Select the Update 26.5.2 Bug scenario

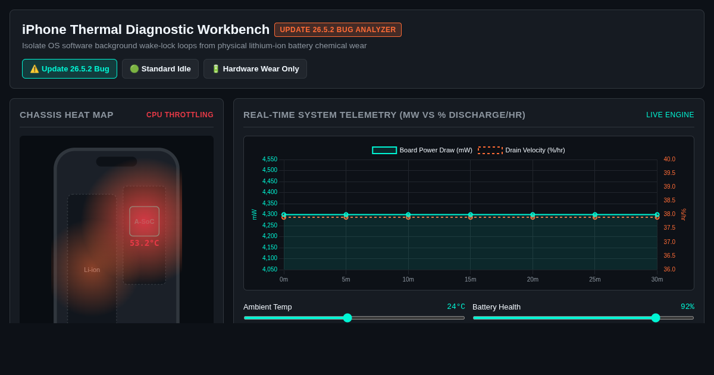point(70,69)
